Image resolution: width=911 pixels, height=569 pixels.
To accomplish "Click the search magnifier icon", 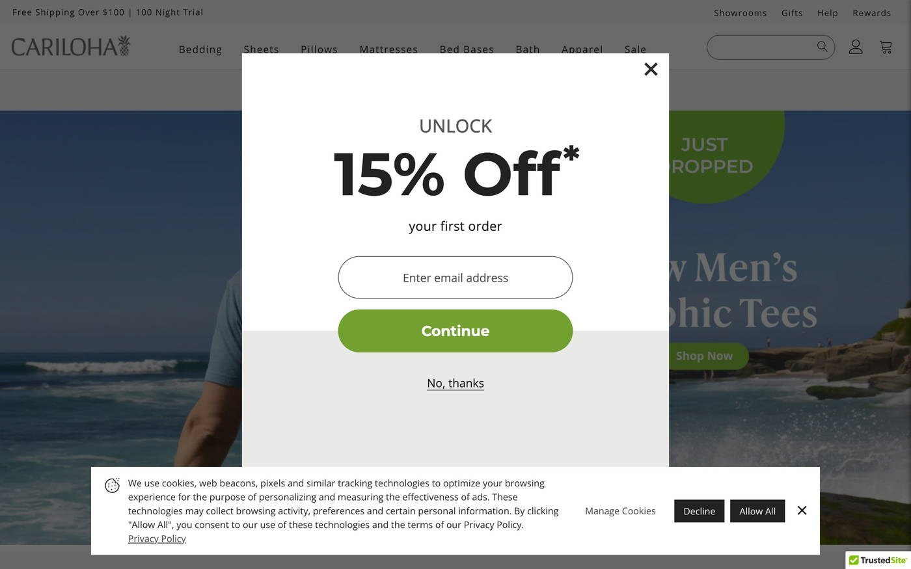I will pos(823,47).
